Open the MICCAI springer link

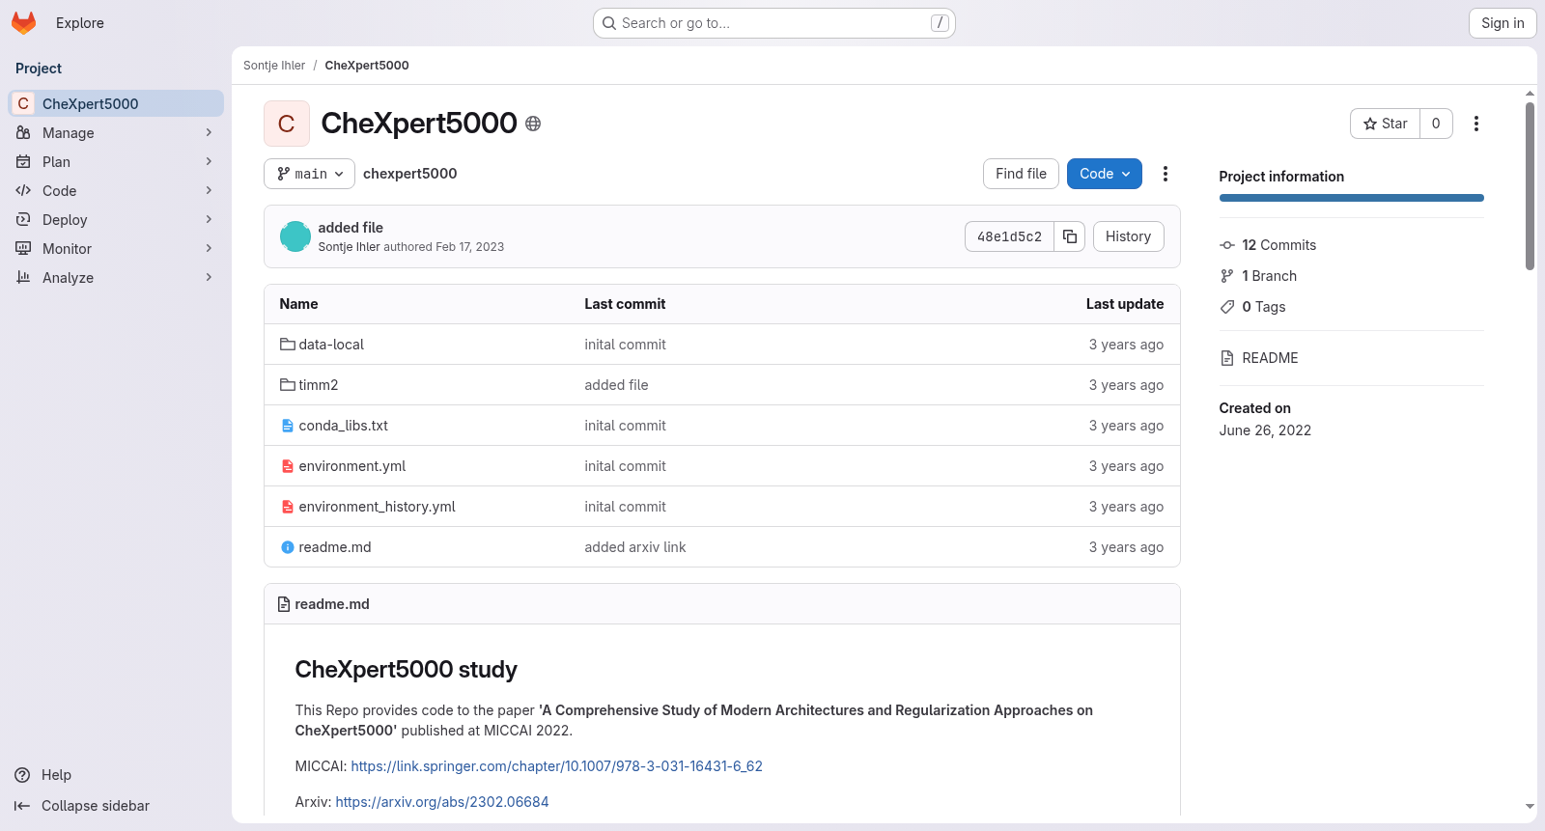click(556, 766)
